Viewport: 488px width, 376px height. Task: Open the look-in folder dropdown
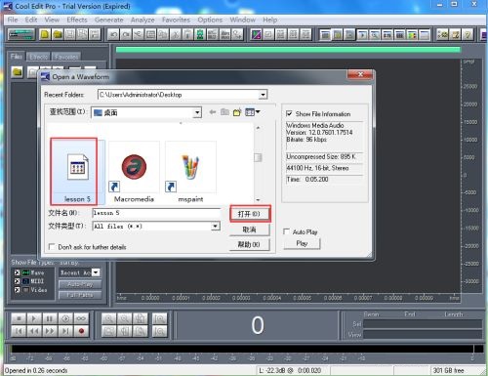point(197,113)
